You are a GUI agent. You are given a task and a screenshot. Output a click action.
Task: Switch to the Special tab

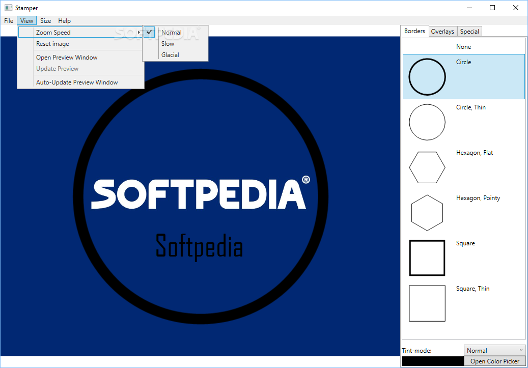469,32
